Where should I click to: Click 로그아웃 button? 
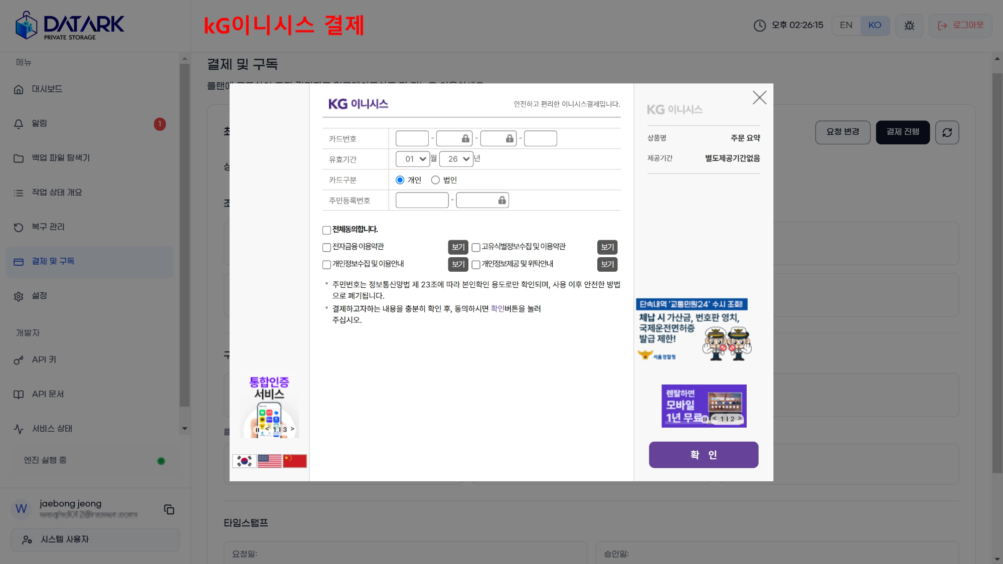pos(960,25)
